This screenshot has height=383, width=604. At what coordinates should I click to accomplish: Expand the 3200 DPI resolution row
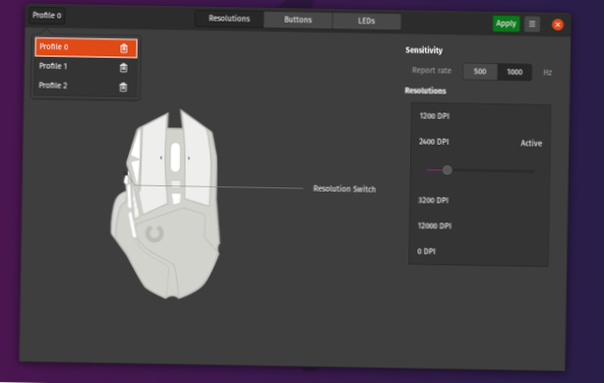[479, 201]
